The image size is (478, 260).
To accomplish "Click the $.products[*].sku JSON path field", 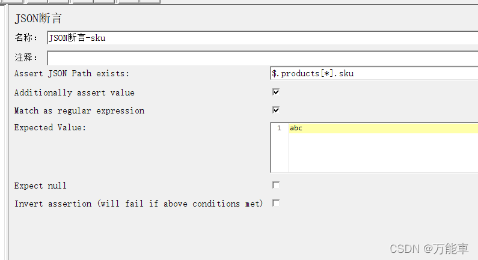I will (x=374, y=73).
